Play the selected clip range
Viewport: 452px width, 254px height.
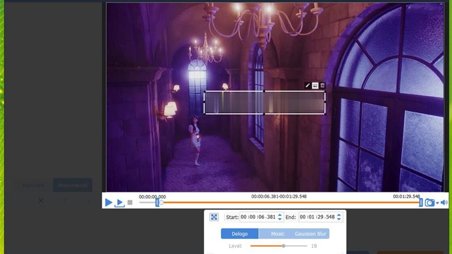coord(119,203)
